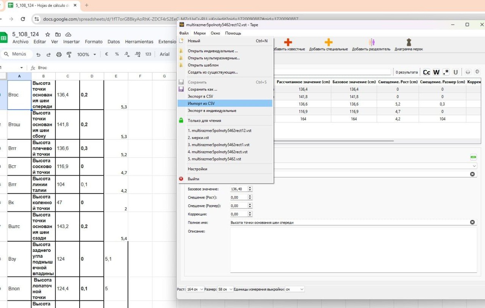The width and height of the screenshot is (485, 308).
Task: Click the Смещение (Рост) spinner arrows
Action: pyautogui.click(x=250, y=197)
